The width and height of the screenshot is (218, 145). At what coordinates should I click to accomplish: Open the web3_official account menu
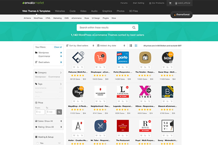(182, 3)
